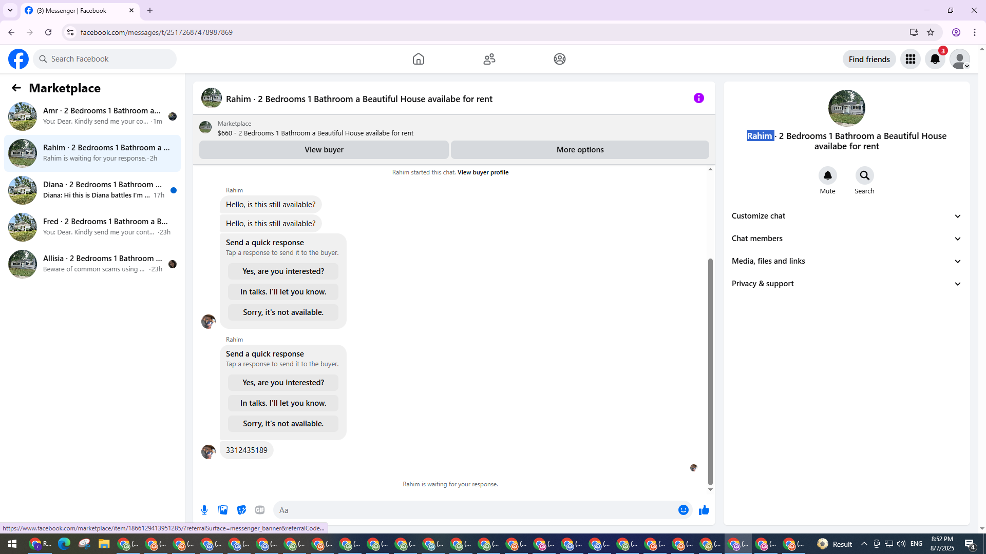986x554 pixels.
Task: Open Microsoft Edge from taskbar
Action: point(64,544)
